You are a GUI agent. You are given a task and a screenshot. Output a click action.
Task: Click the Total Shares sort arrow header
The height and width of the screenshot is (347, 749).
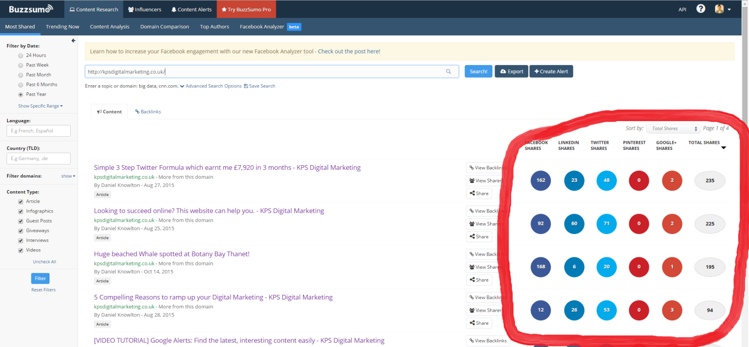click(723, 148)
